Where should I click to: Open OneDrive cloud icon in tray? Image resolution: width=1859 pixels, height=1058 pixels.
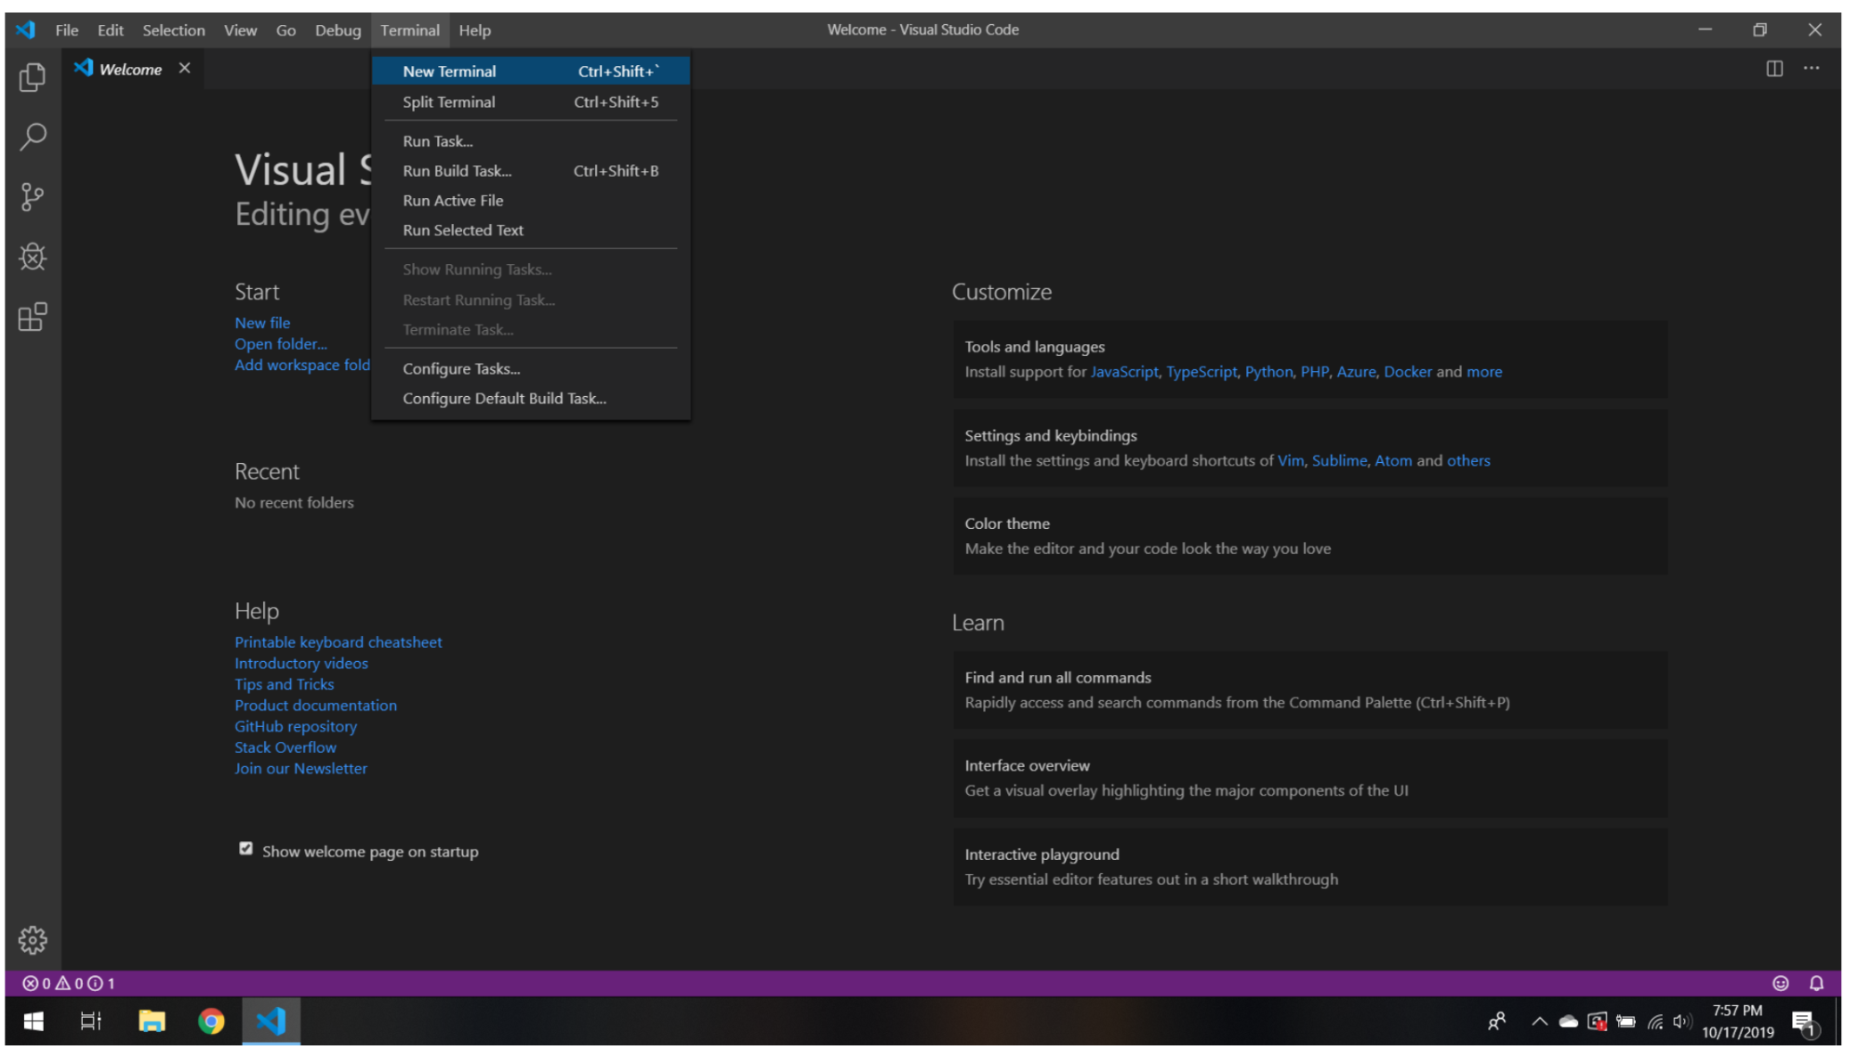pos(1569,1022)
